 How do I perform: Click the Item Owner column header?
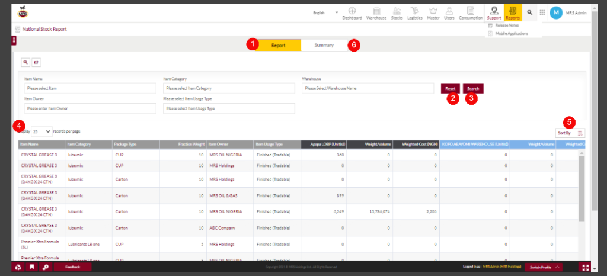(x=229, y=144)
